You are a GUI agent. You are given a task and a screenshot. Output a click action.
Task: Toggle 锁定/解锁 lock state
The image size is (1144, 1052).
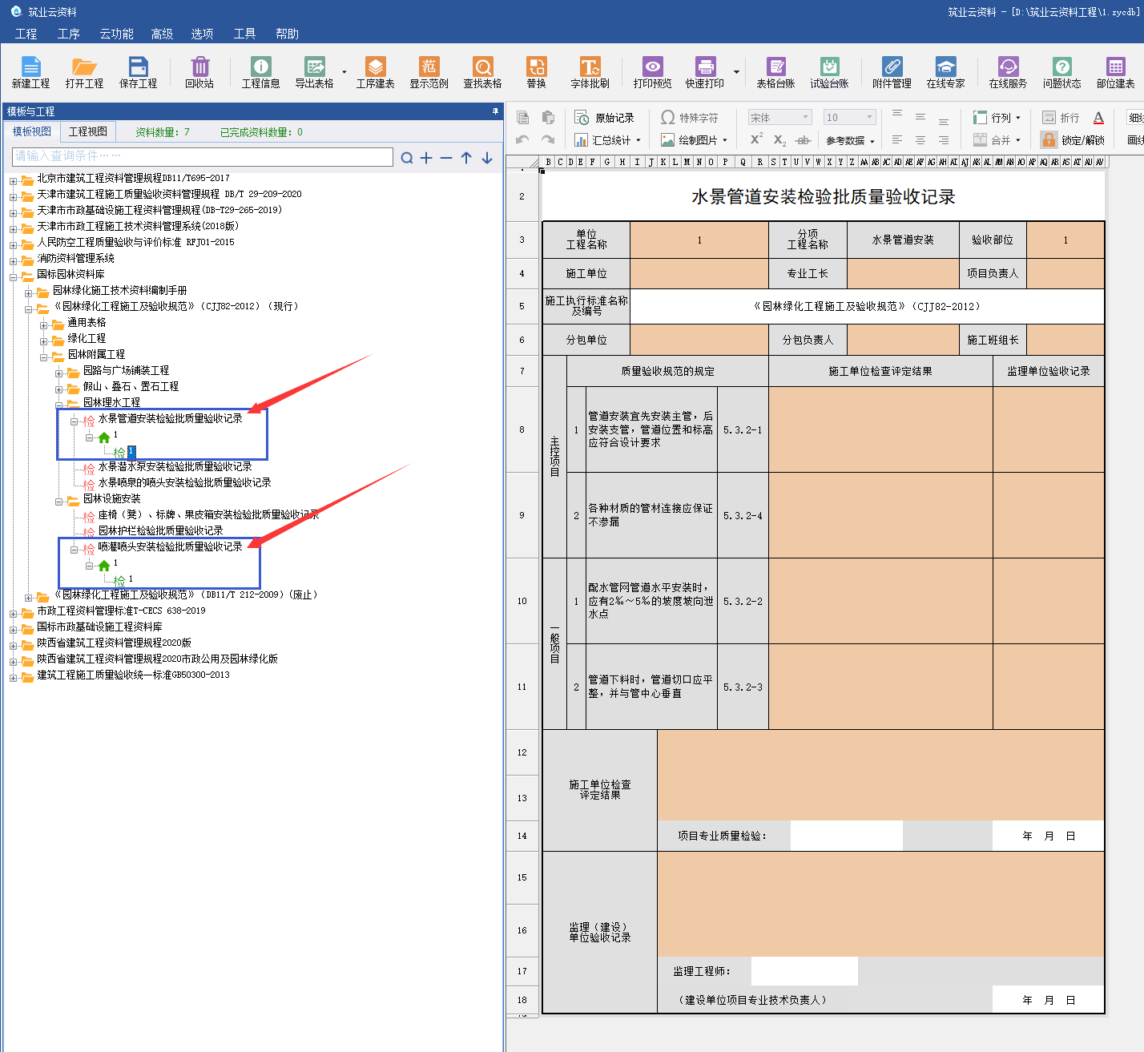point(1073,139)
